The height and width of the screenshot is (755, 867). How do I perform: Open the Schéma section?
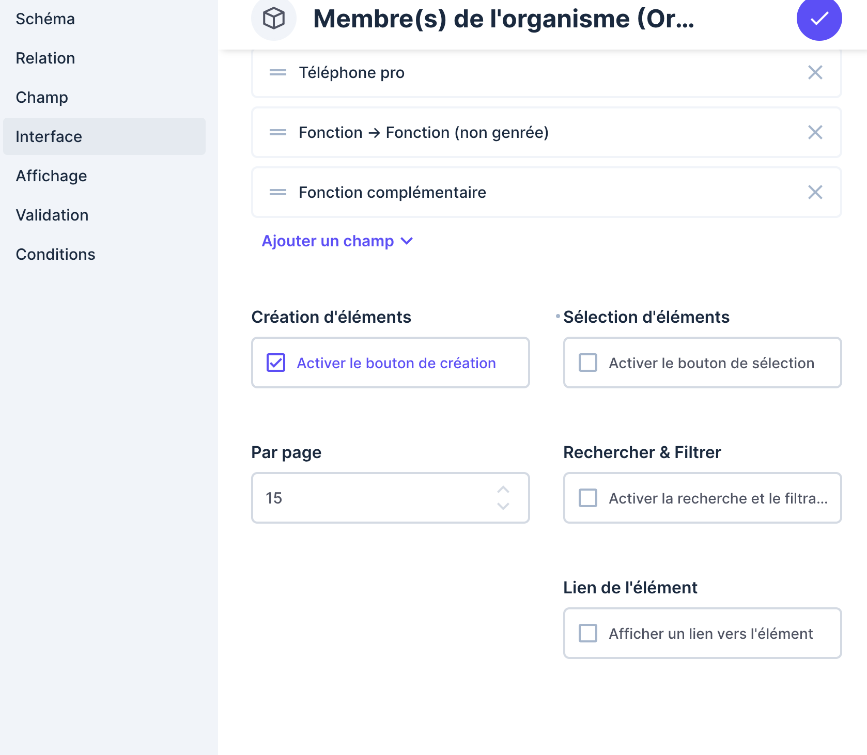pos(45,19)
